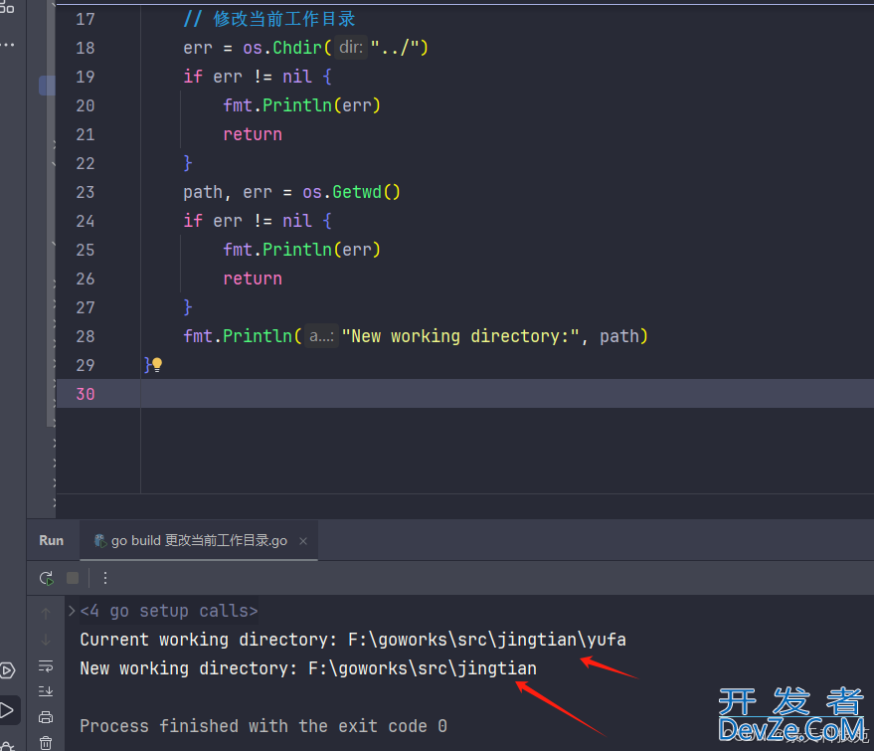Print the console output

tap(46, 717)
